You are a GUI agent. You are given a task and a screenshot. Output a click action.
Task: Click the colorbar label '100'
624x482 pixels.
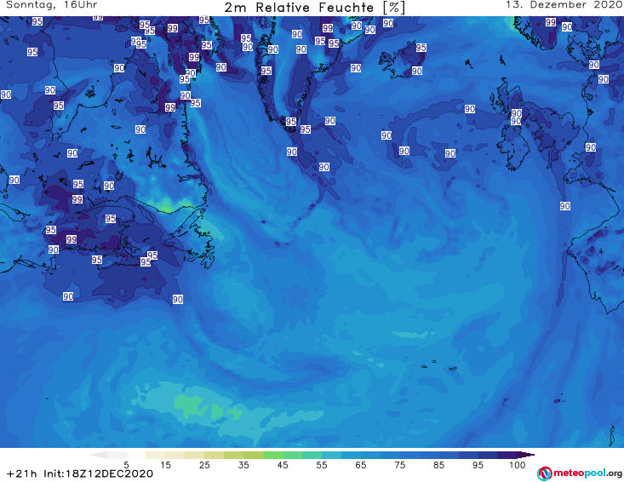518,465
